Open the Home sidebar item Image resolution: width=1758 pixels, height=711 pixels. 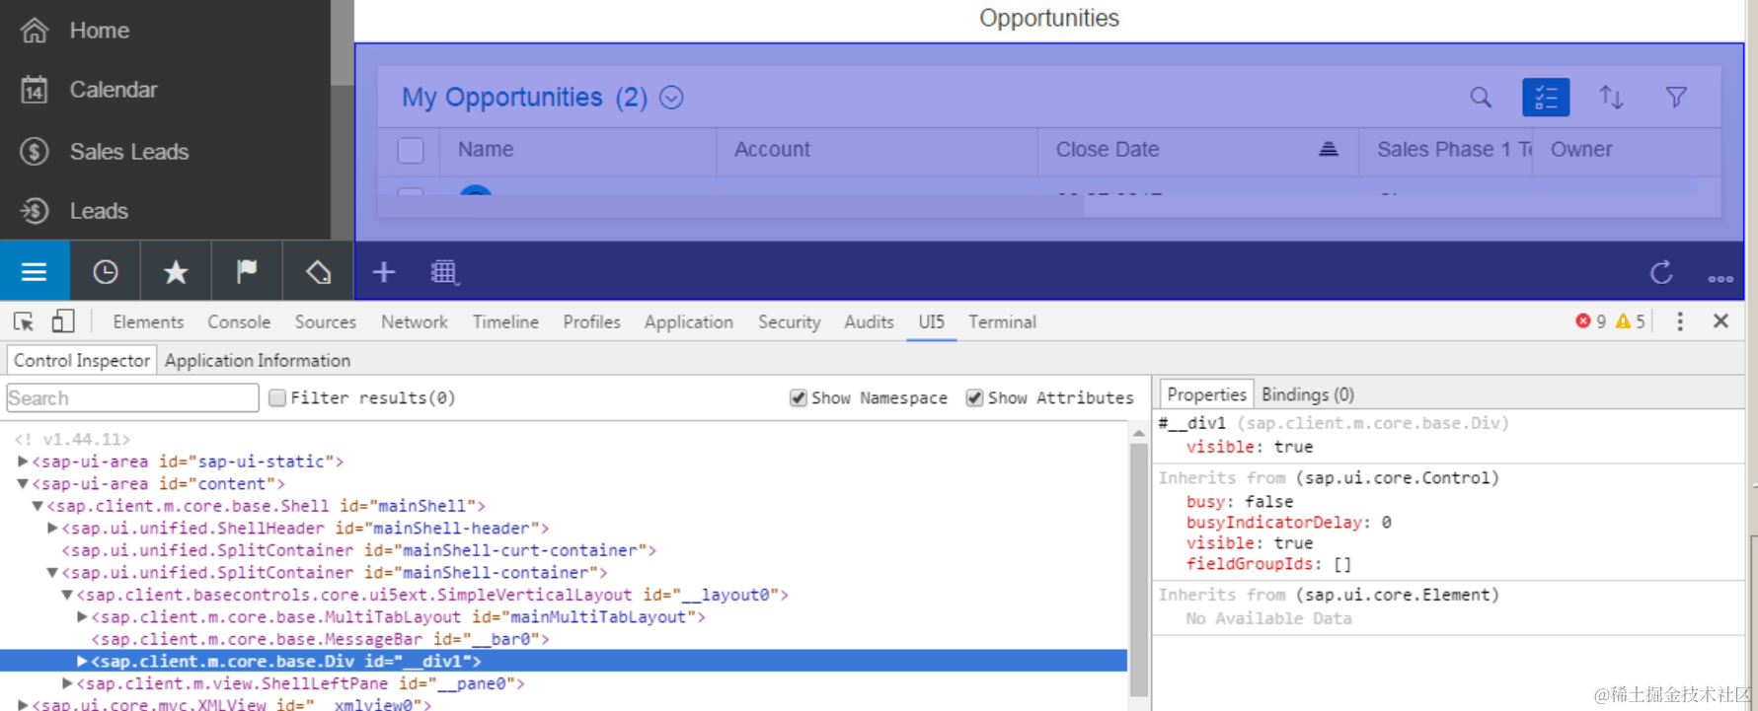click(x=99, y=31)
